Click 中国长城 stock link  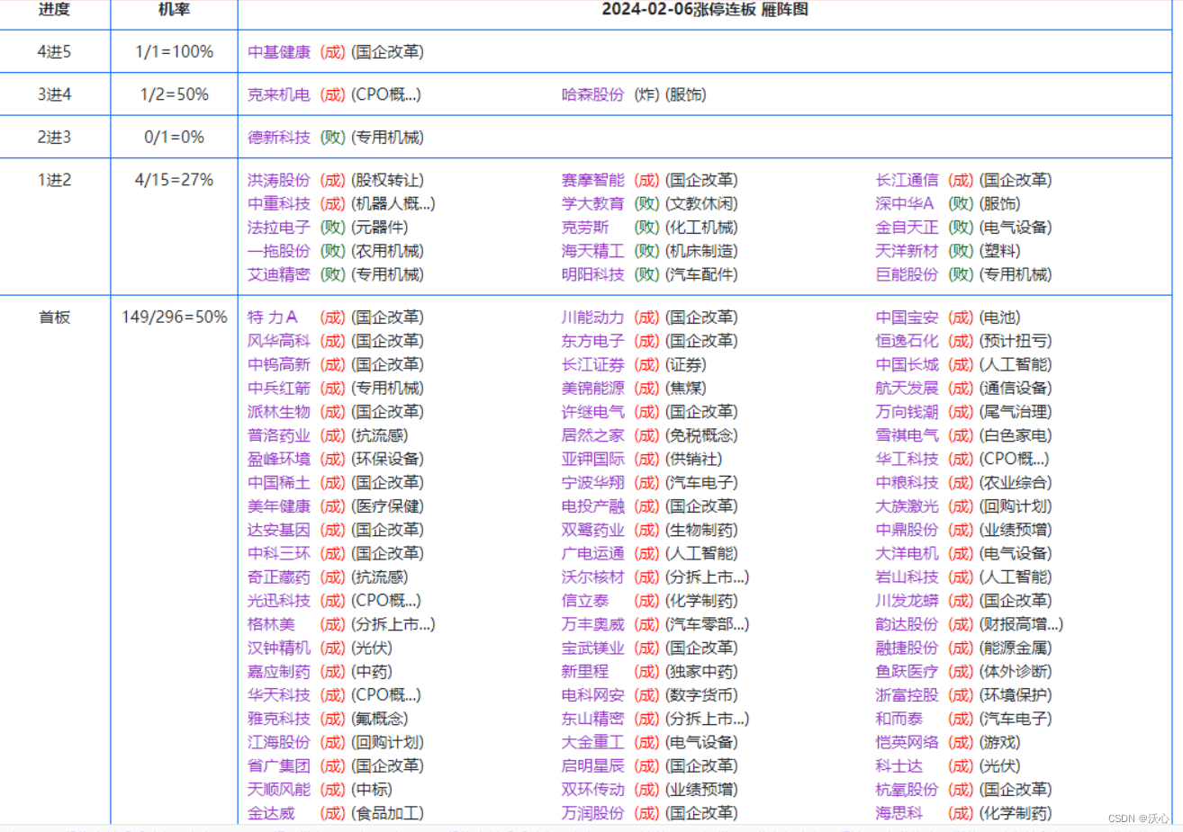click(907, 364)
